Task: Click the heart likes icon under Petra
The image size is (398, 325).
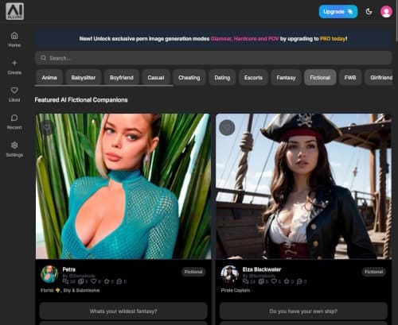Action: [94, 281]
